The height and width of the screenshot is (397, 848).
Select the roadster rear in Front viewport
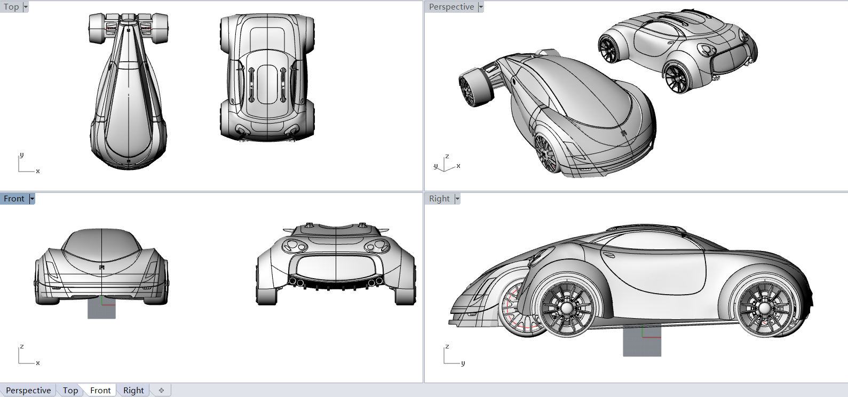pyautogui.click(x=336, y=264)
